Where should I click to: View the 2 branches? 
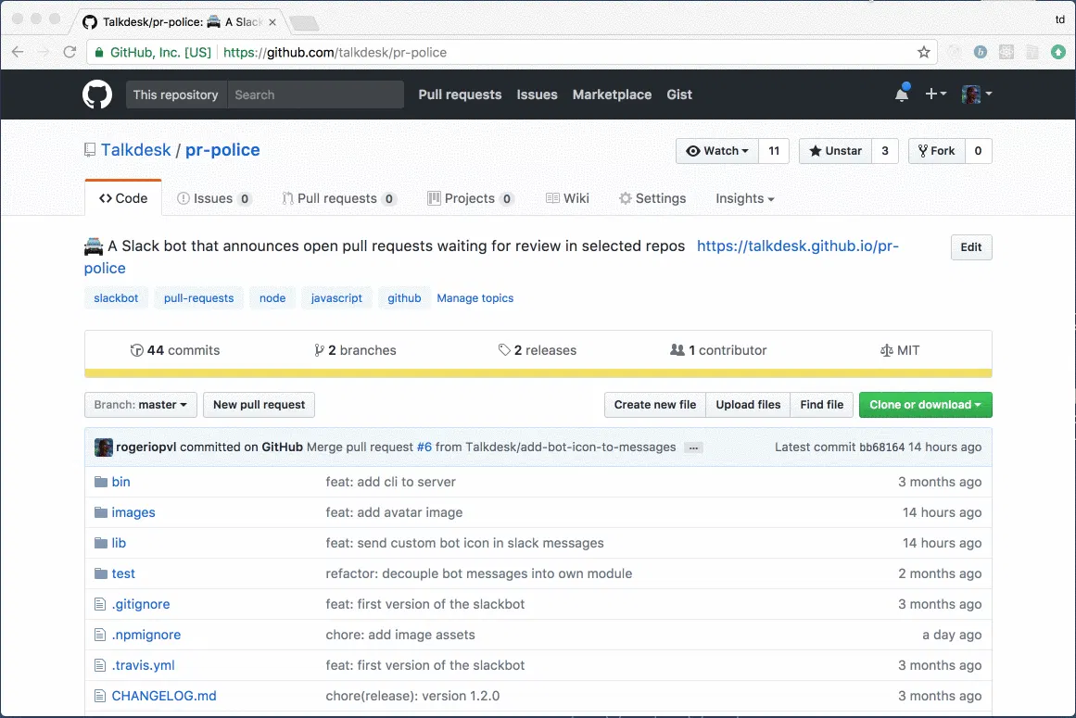355,350
